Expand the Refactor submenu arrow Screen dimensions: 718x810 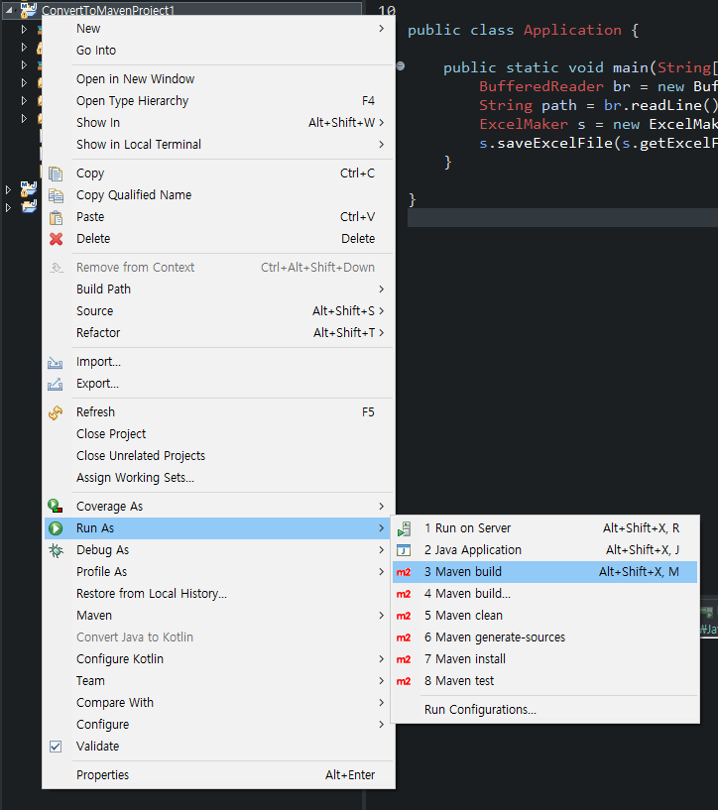381,332
